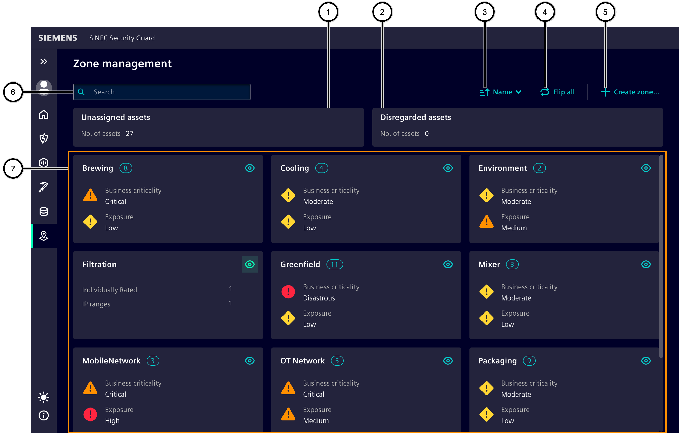Click Brewing critical business criticality warning icon
This screenshot has height=435, width=680.
click(x=90, y=195)
